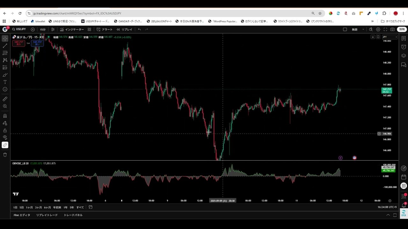Toggle stay-in-drawing-mode pencil lock

pos(5,123)
